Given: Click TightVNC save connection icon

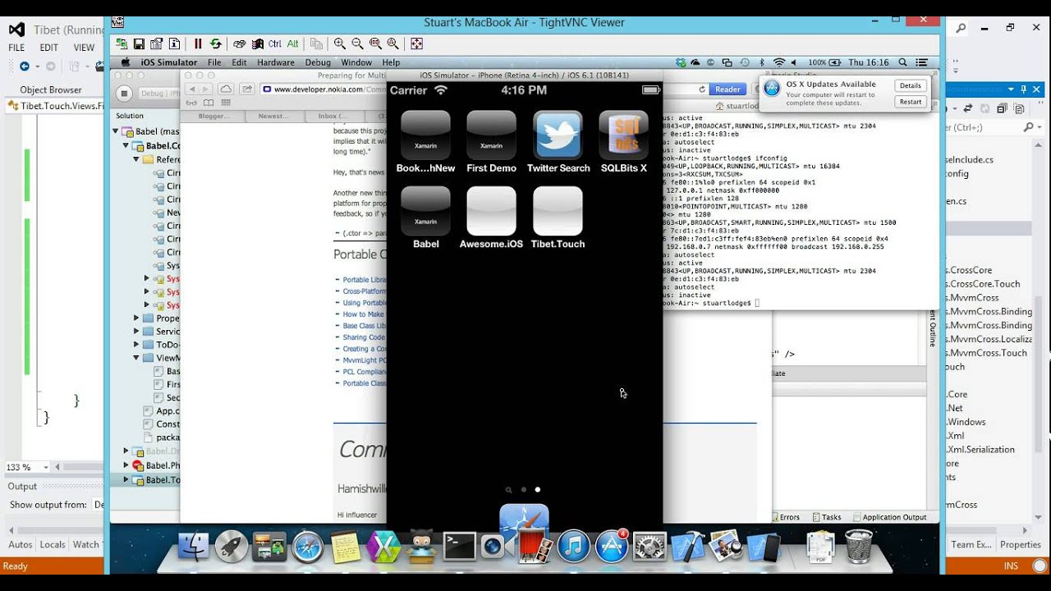Looking at the screenshot, I should (139, 44).
